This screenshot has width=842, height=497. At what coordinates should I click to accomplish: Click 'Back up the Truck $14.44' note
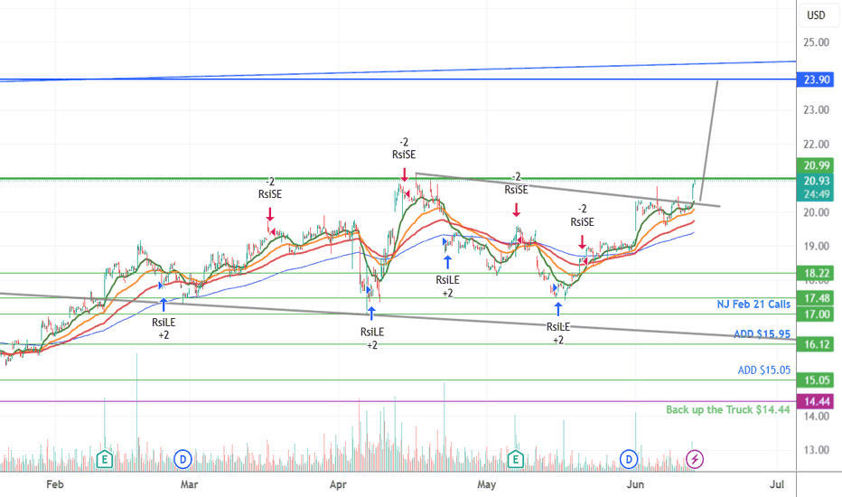click(727, 409)
